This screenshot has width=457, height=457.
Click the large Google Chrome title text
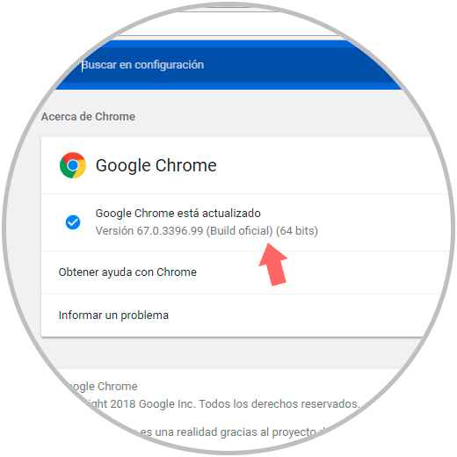pyautogui.click(x=156, y=165)
